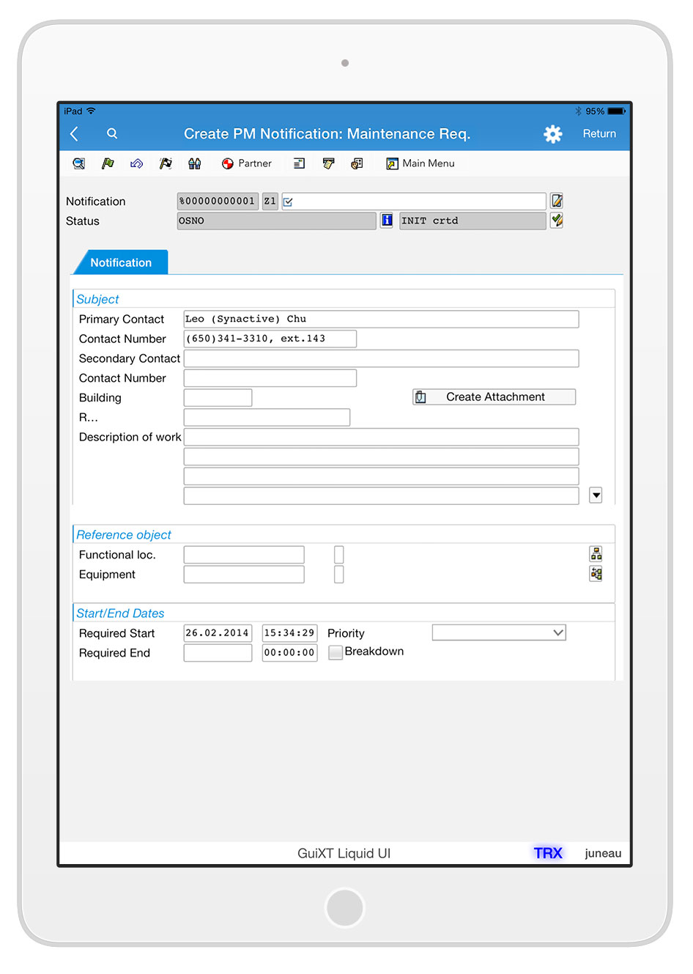Expand the description of work arrow button
693x974 pixels.
pyautogui.click(x=596, y=495)
